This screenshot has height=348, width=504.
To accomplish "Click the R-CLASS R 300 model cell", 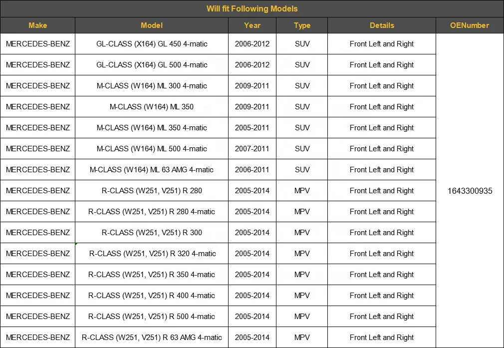I will [152, 233].
